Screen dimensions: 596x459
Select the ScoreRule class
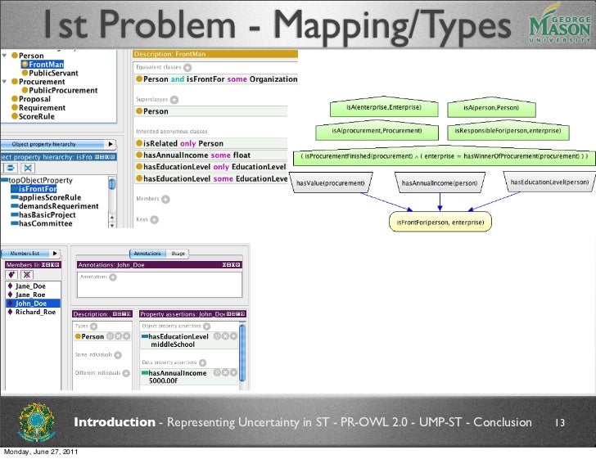coord(37,117)
